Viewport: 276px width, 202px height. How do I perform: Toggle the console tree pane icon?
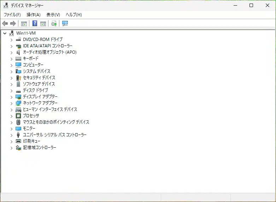tap(24, 23)
